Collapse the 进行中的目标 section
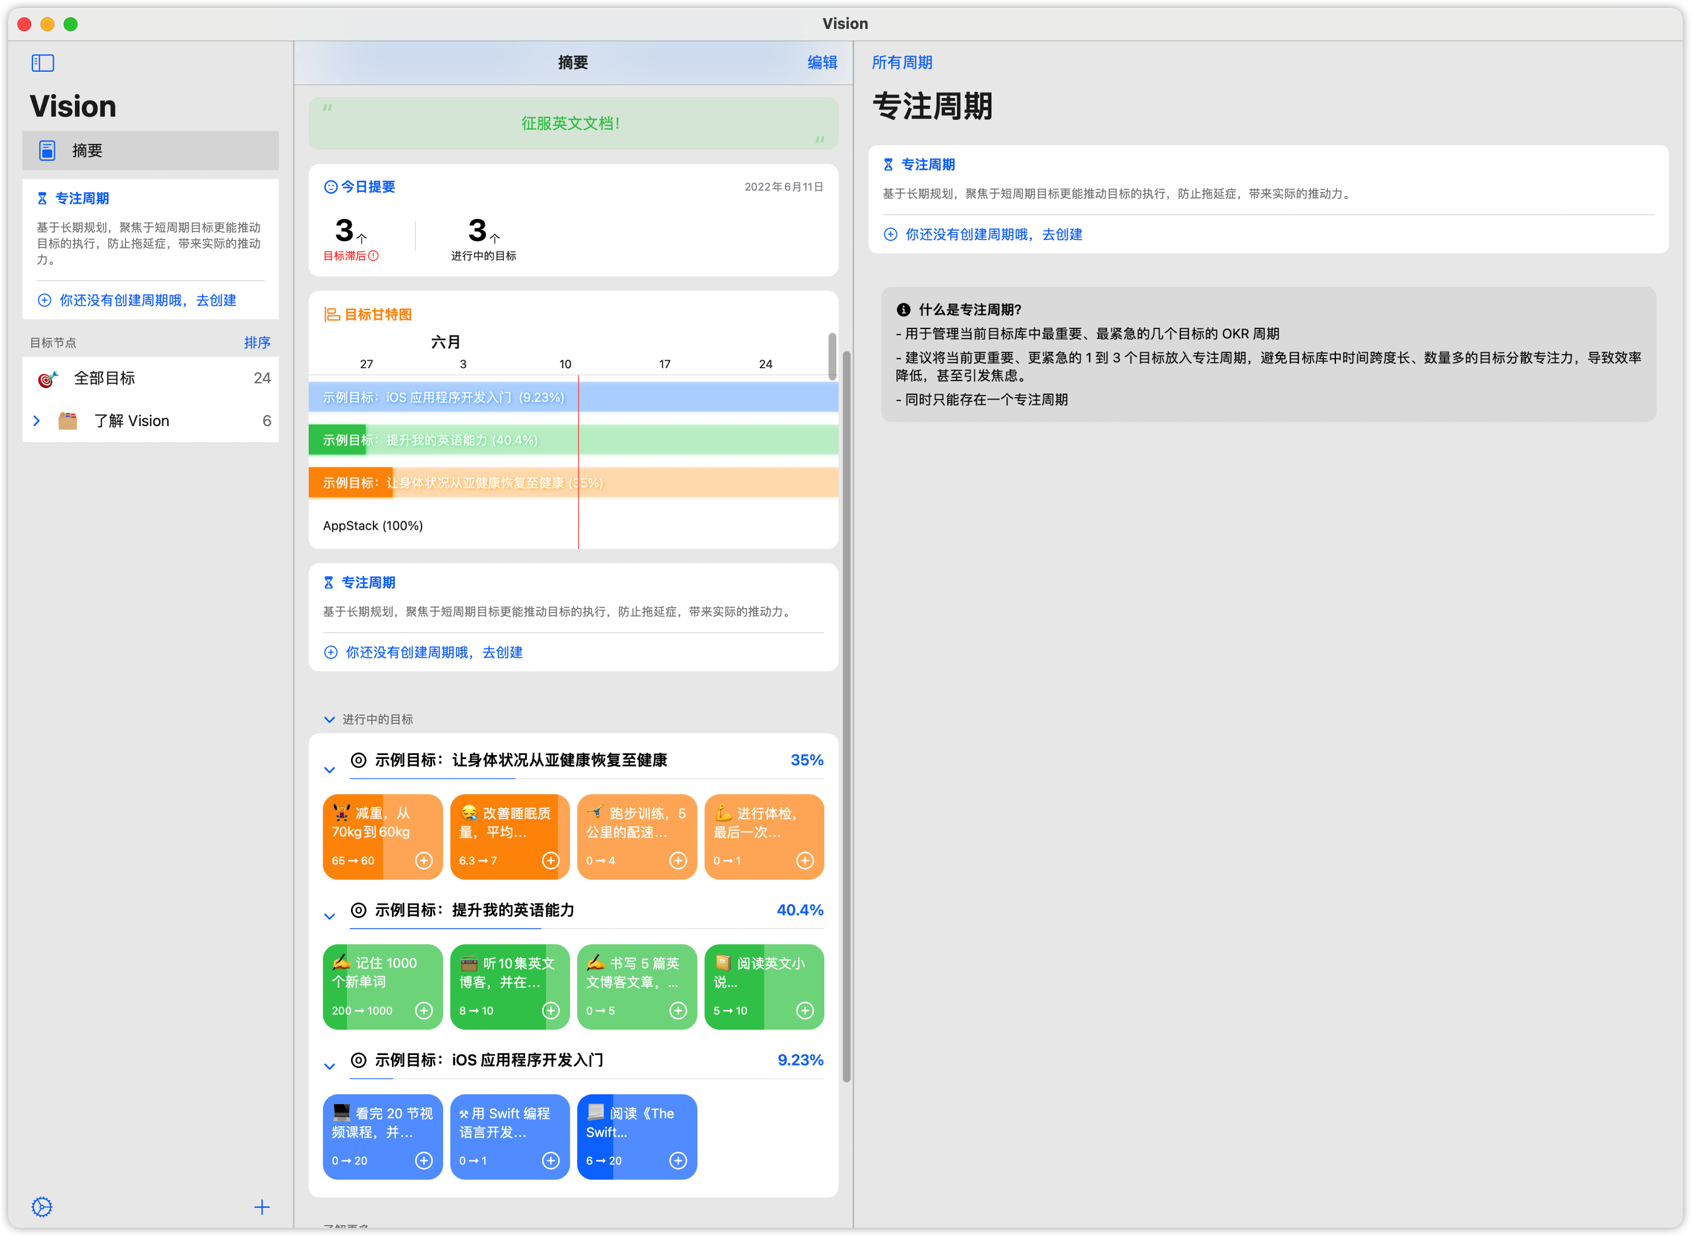The height and width of the screenshot is (1236, 1691). click(x=329, y=720)
